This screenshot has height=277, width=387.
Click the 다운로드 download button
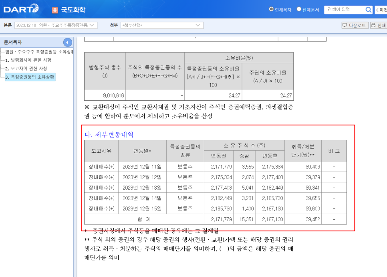[355, 25]
